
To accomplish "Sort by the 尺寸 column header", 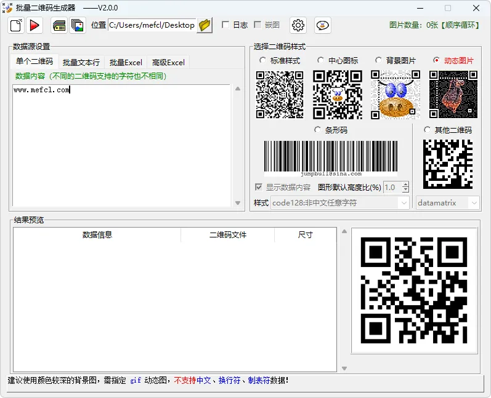I will click(306, 235).
